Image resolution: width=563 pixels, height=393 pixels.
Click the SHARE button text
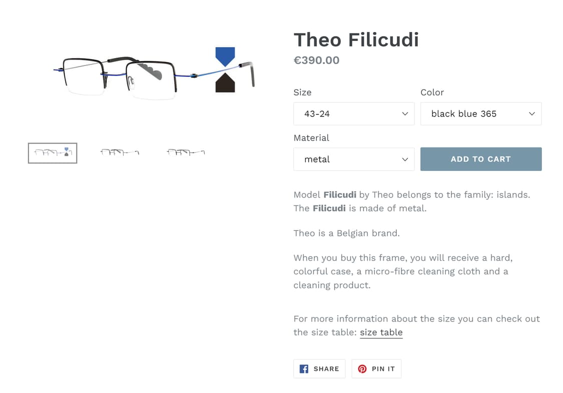point(326,369)
